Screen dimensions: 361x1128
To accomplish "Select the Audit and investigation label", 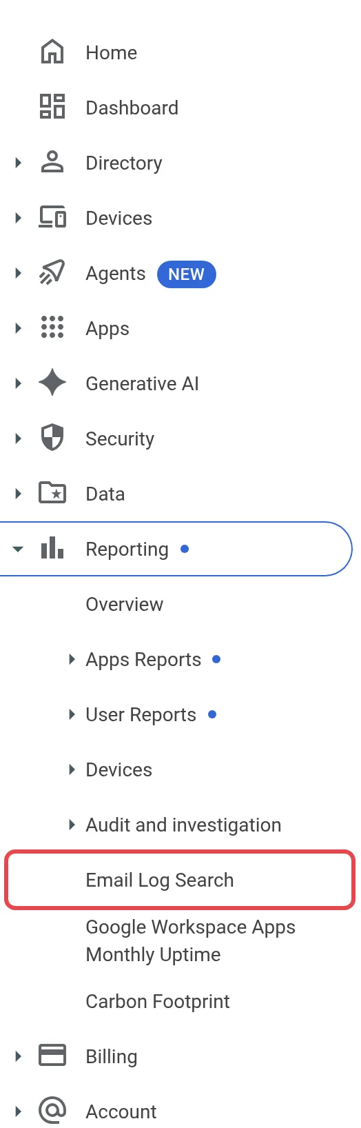I will click(x=184, y=825).
